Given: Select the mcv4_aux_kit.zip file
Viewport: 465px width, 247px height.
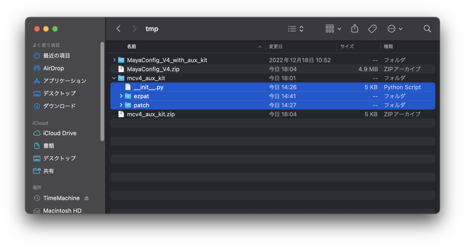Looking at the screenshot, I should coord(273,114).
